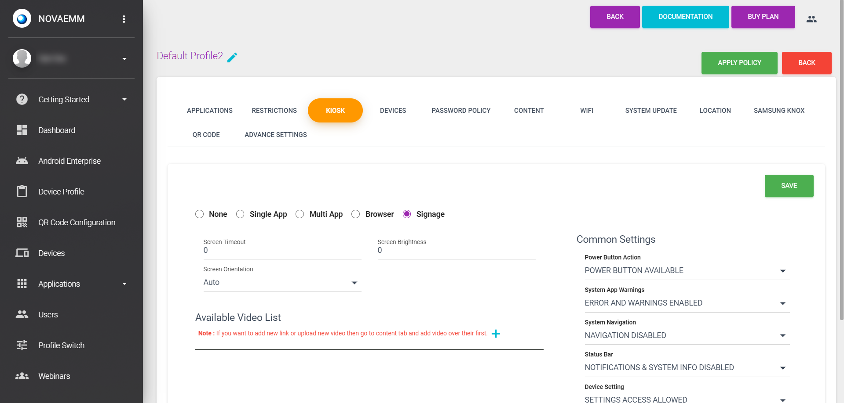Click the user avatar in sidebar
This screenshot has width=844, height=403.
pyautogui.click(x=22, y=58)
